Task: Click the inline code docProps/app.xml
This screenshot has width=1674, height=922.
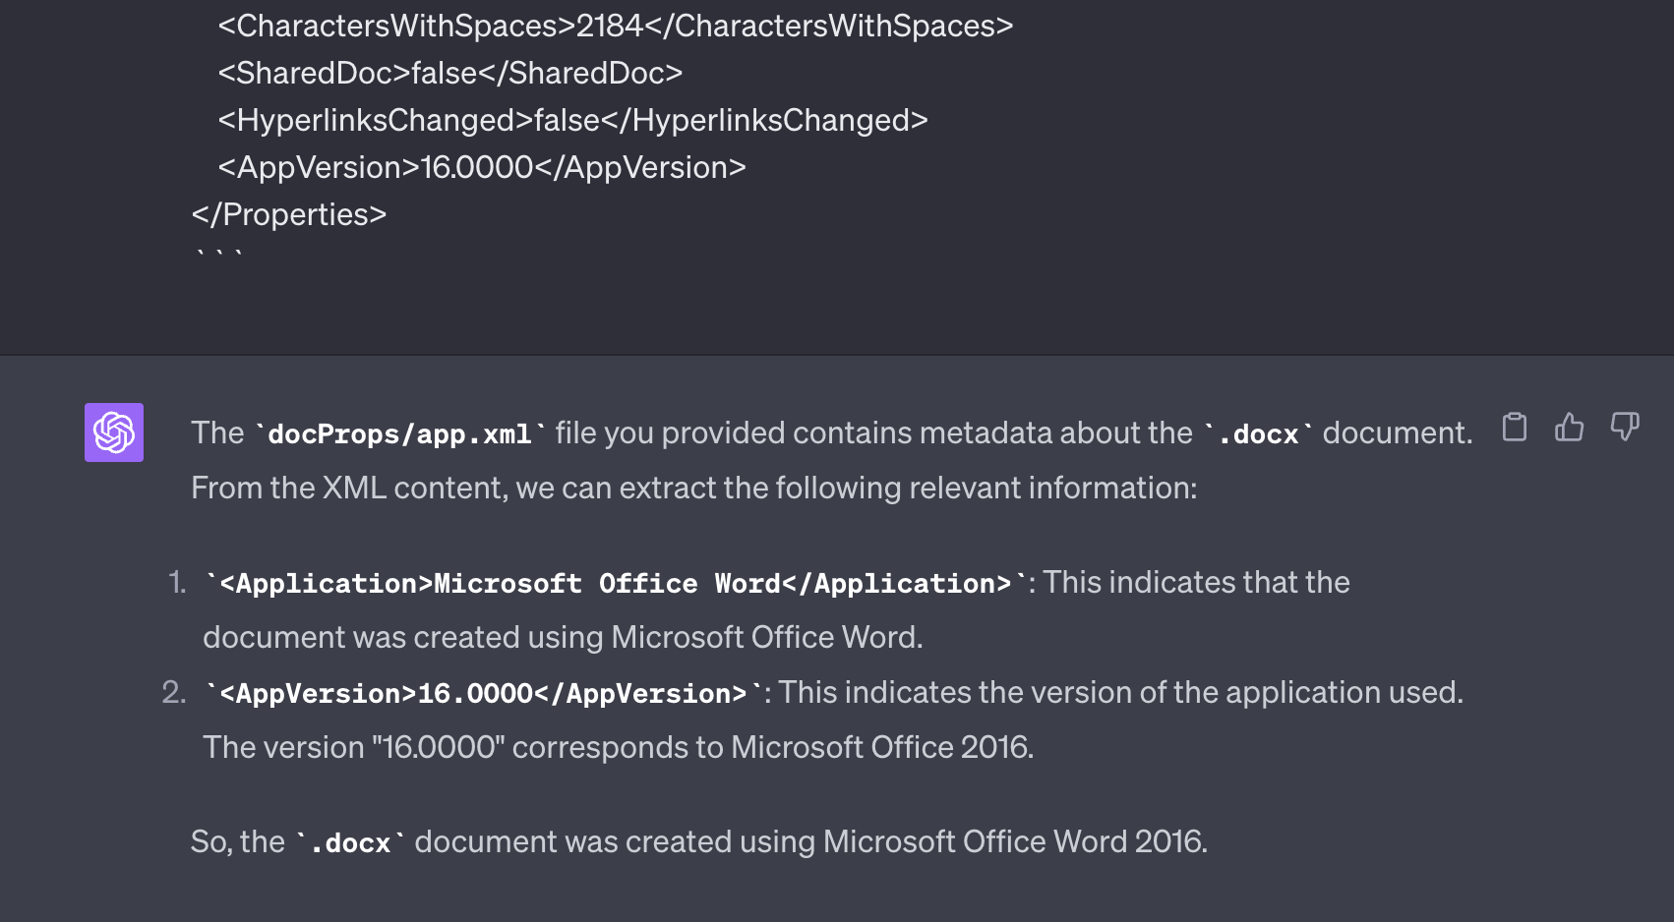Action: click(401, 432)
